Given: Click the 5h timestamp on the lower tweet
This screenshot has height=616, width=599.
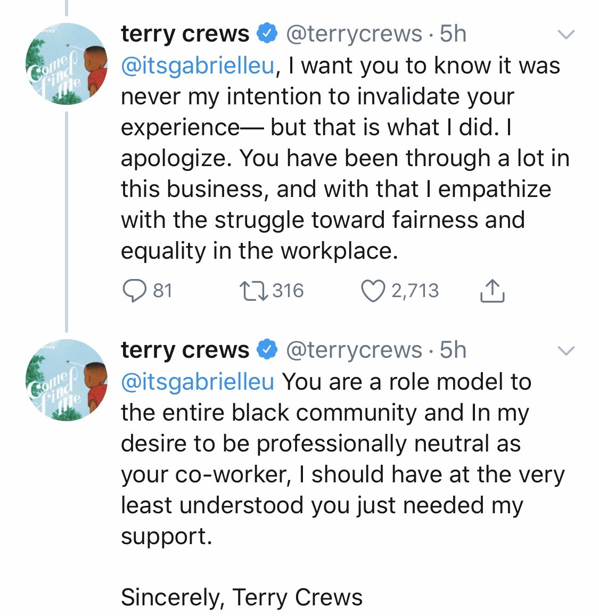Looking at the screenshot, I should point(453,350).
